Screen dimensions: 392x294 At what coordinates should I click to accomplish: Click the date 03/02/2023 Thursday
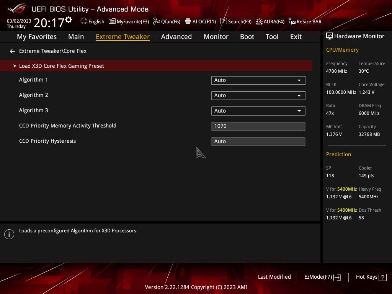coord(19,23)
